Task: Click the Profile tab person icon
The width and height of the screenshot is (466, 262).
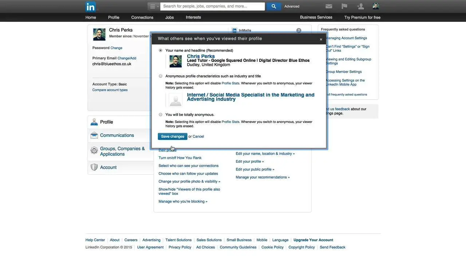Action: (x=94, y=122)
